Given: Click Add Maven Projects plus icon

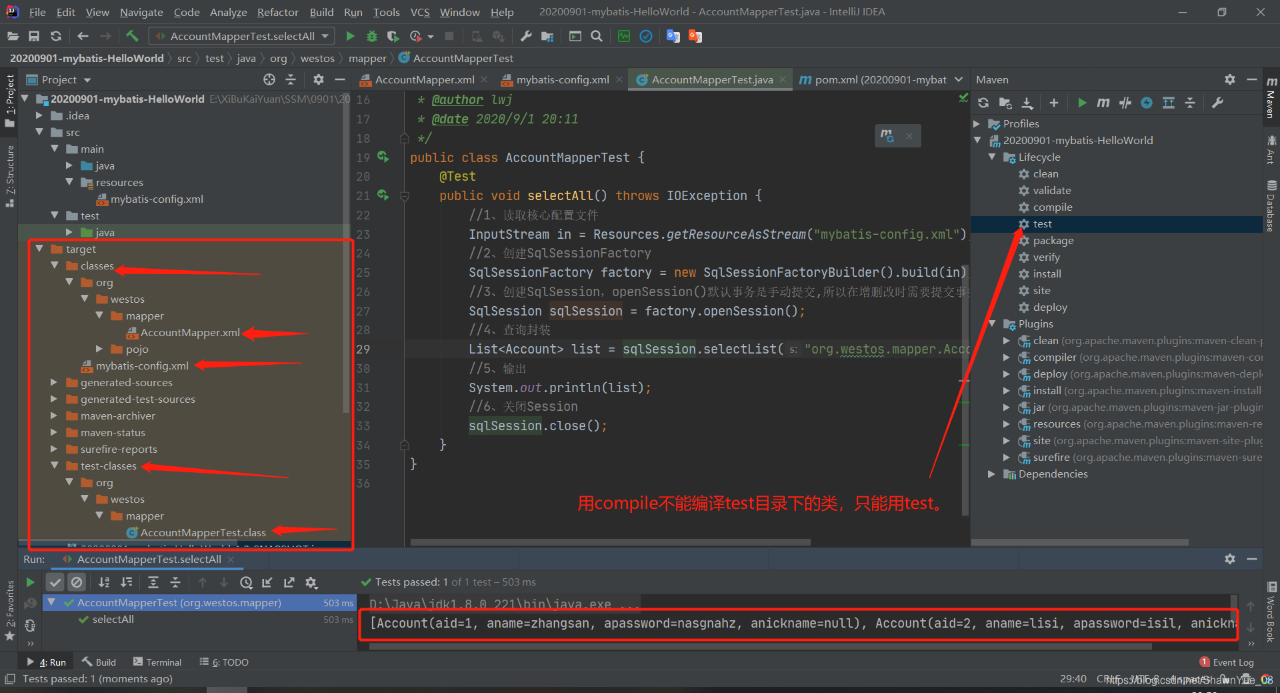Looking at the screenshot, I should [1053, 103].
